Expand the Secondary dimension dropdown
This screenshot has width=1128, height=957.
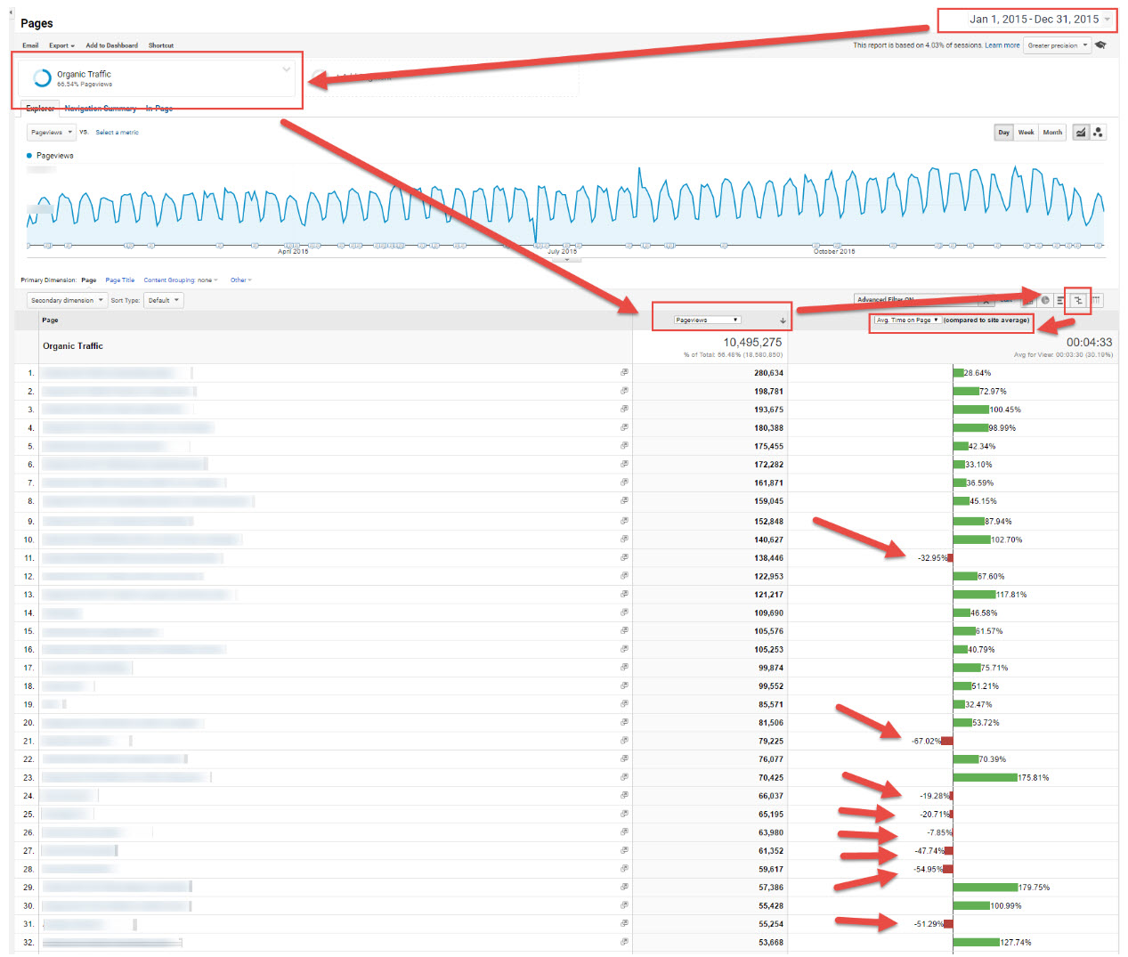click(x=67, y=301)
